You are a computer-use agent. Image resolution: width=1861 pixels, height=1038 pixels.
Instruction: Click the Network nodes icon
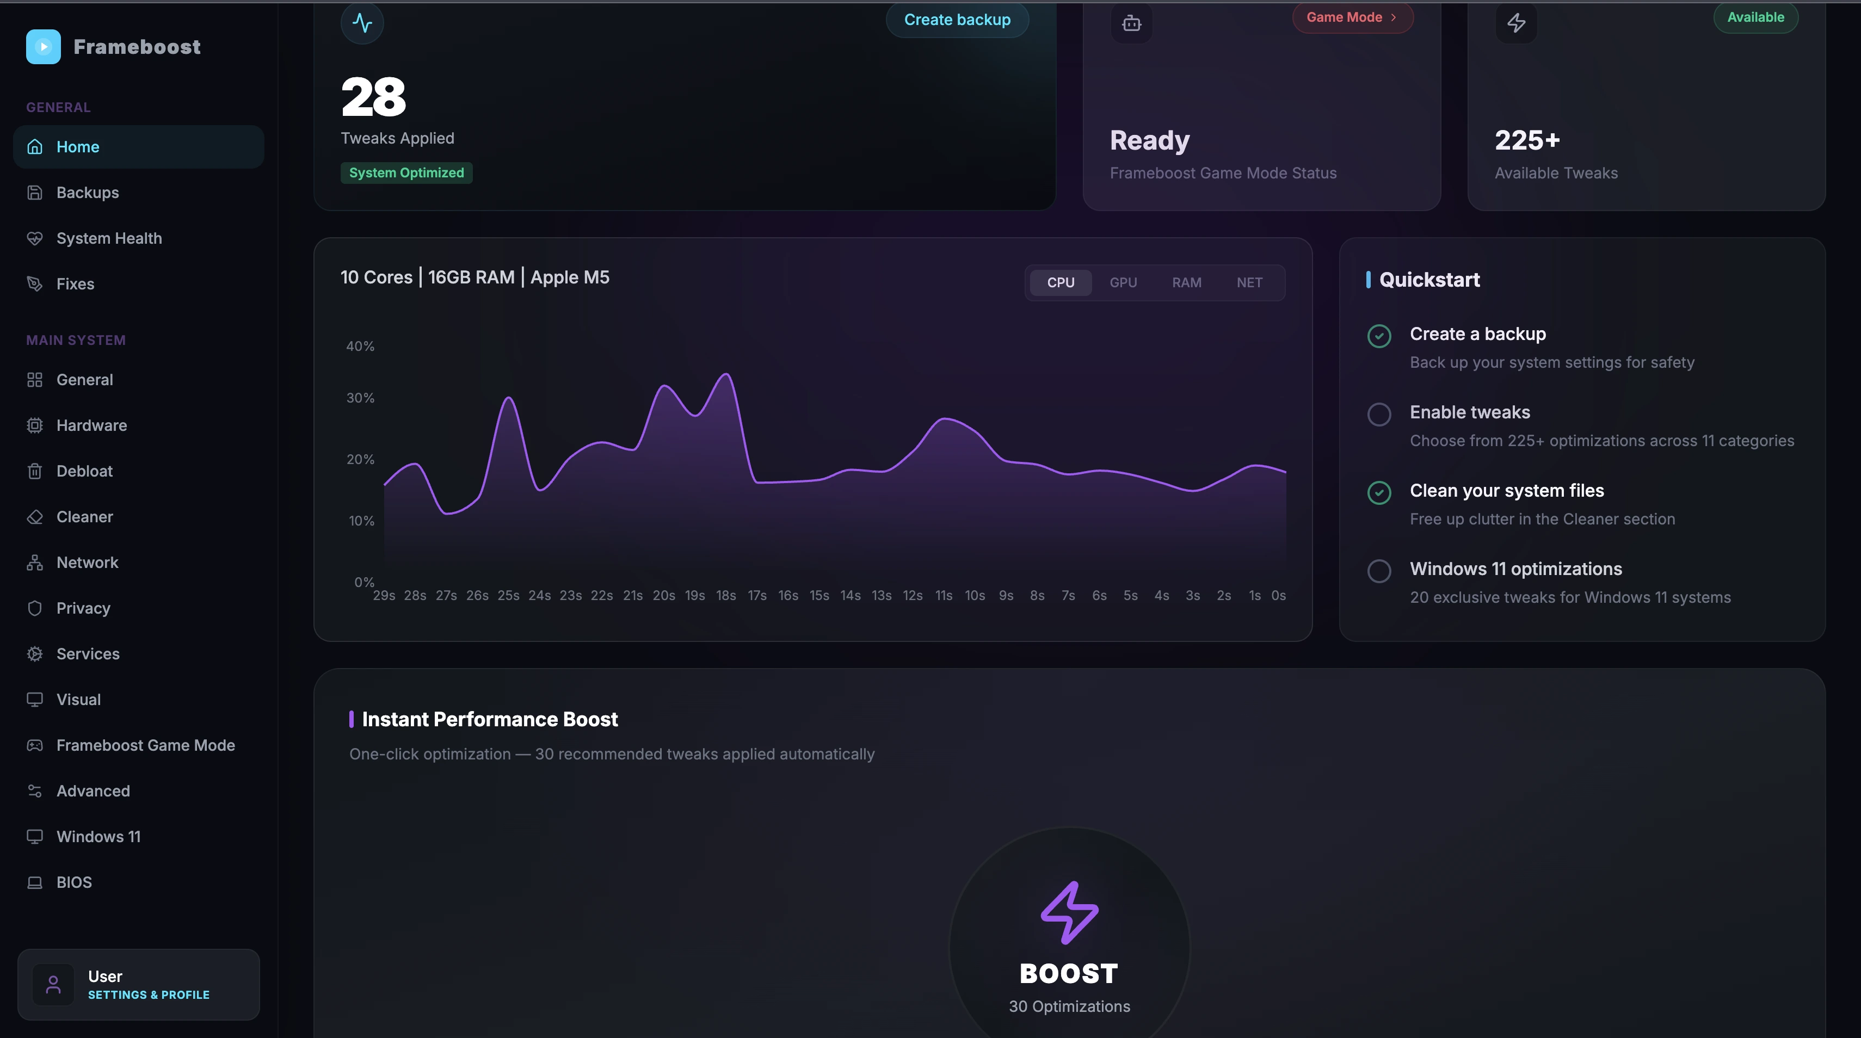coord(35,563)
